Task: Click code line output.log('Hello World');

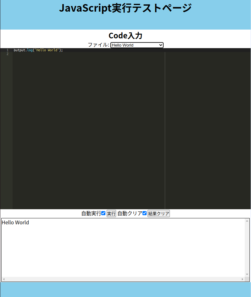Action: (x=38, y=50)
